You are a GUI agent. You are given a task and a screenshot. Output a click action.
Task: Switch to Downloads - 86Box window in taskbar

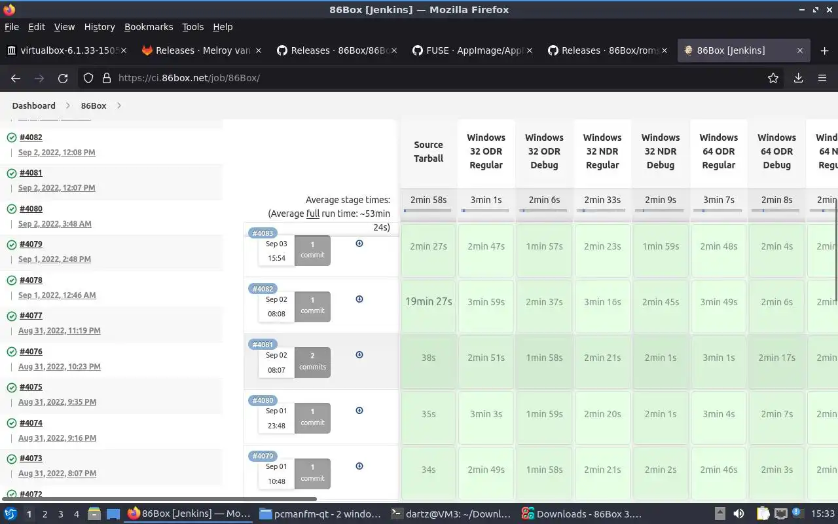coord(583,514)
